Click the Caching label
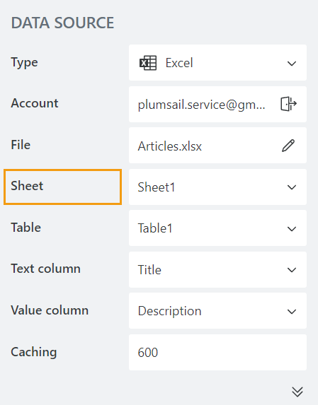The image size is (318, 405). (33, 352)
